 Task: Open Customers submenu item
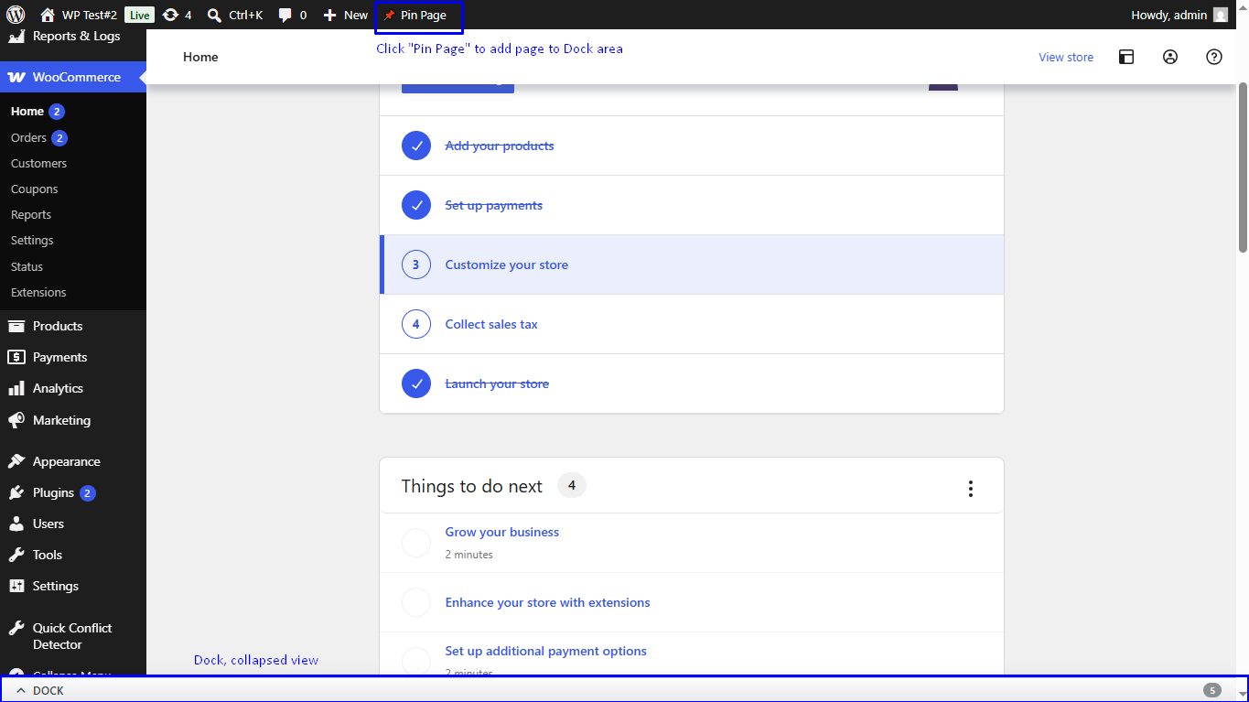pyautogui.click(x=38, y=163)
